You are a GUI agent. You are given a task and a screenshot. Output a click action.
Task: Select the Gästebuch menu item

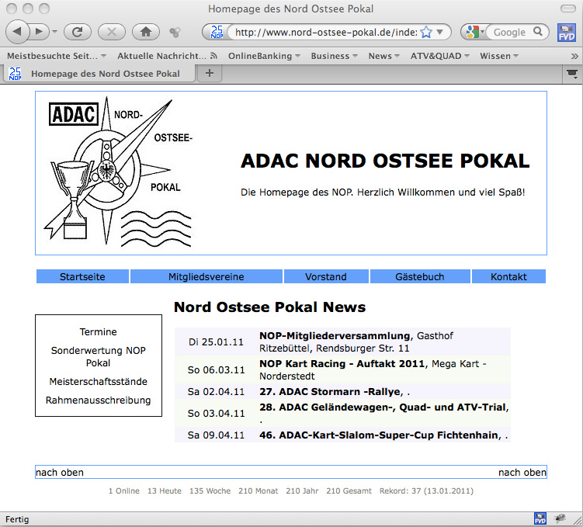[x=419, y=276]
